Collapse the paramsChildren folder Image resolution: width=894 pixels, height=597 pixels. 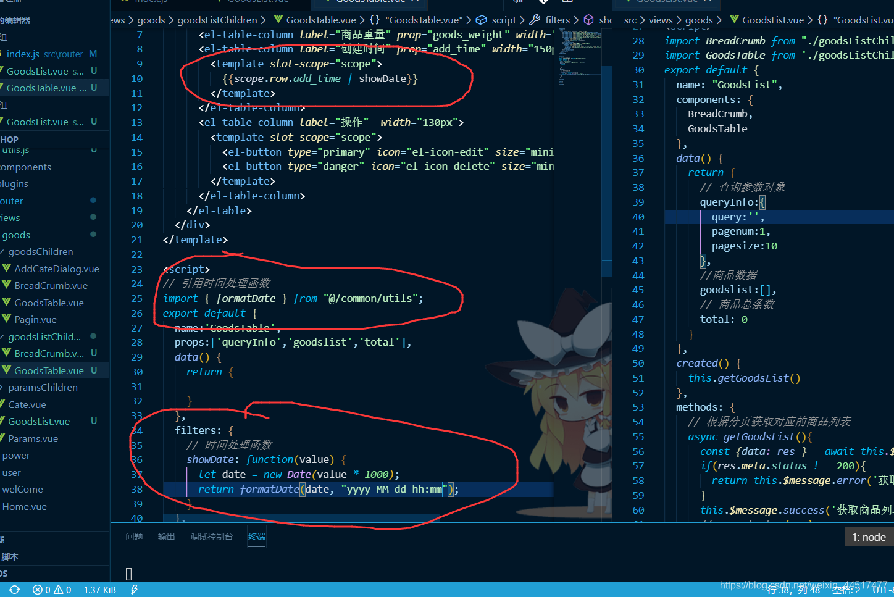click(x=43, y=387)
